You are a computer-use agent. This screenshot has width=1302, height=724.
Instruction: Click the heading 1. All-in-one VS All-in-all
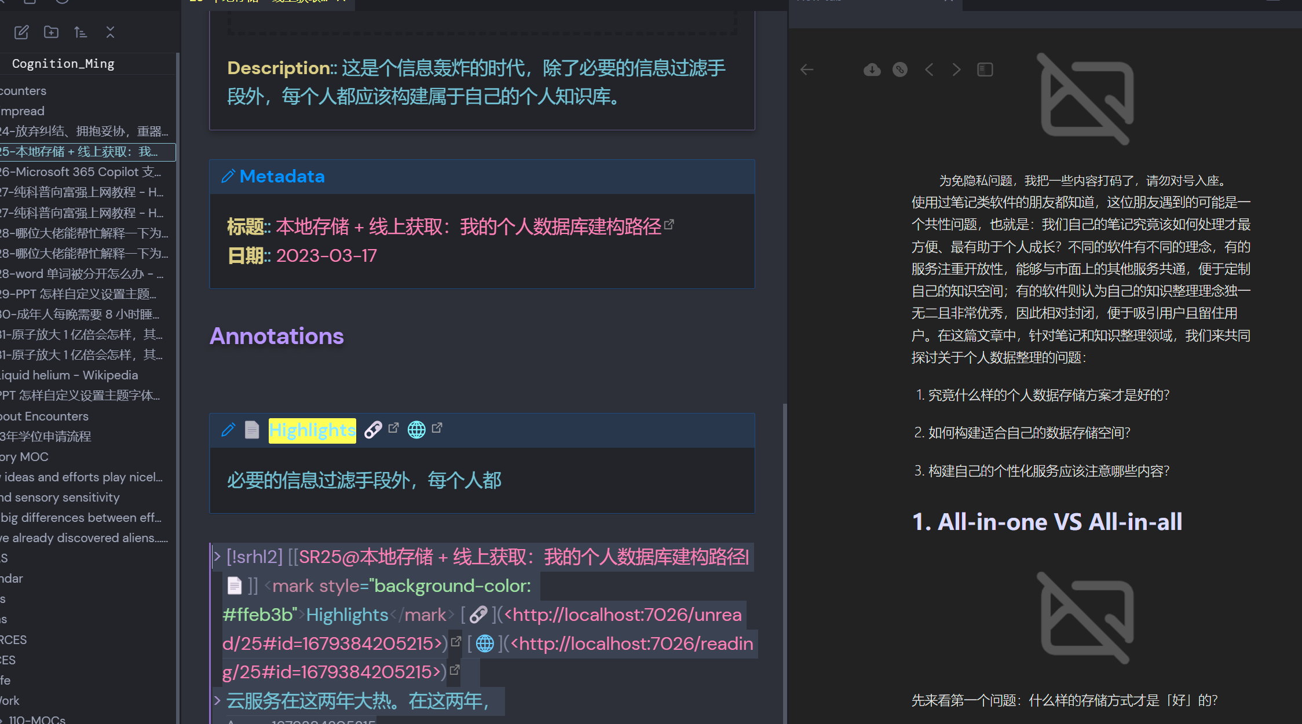pos(1047,522)
